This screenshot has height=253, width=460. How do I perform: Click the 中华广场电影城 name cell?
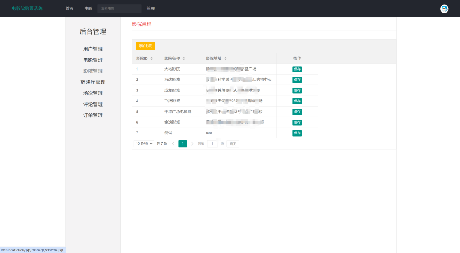point(181,111)
